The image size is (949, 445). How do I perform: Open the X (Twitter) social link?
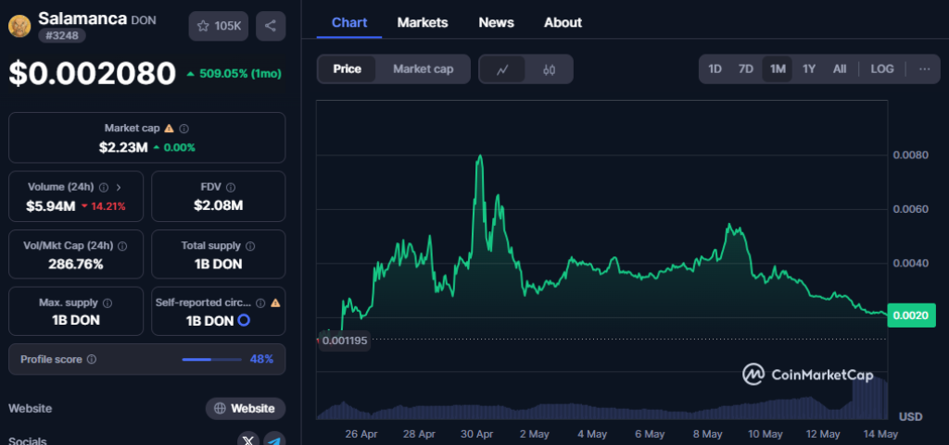coord(248,440)
